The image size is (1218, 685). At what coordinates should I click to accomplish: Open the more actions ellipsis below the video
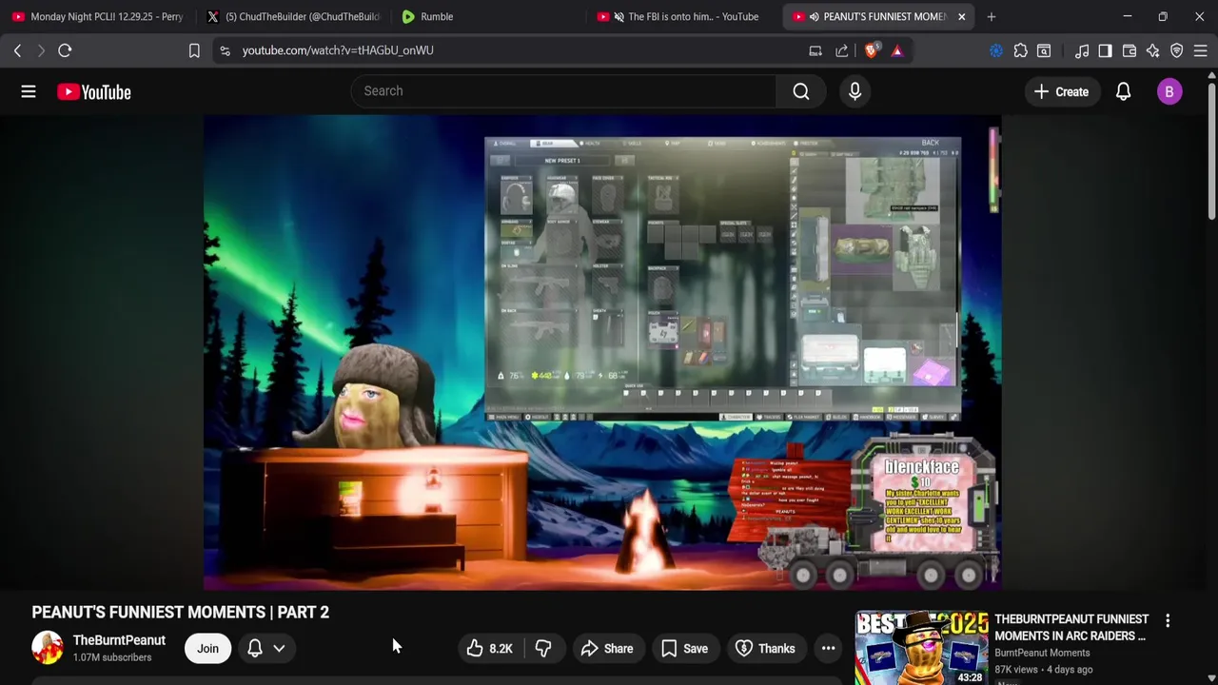click(x=828, y=649)
